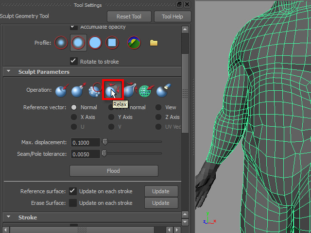Select the square brush profile
Viewport: 311px width, 233px height.
[x=113, y=43]
